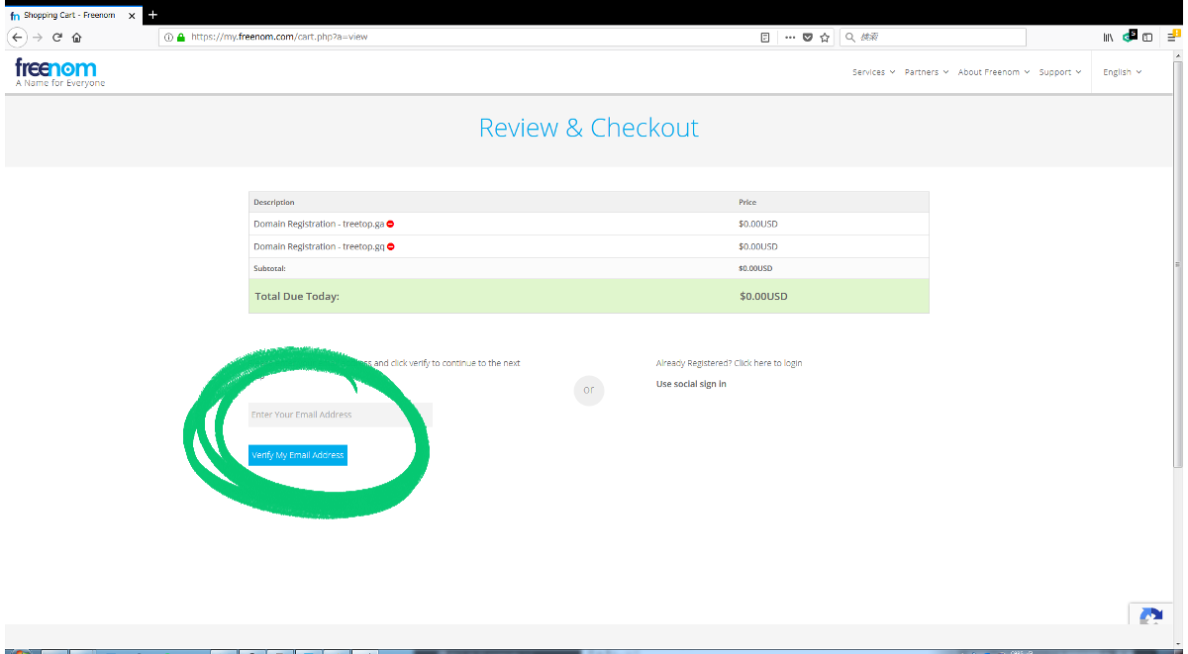Viewport: 1188px width, 654px height.
Task: View the green padlock connection details
Action: (x=181, y=37)
